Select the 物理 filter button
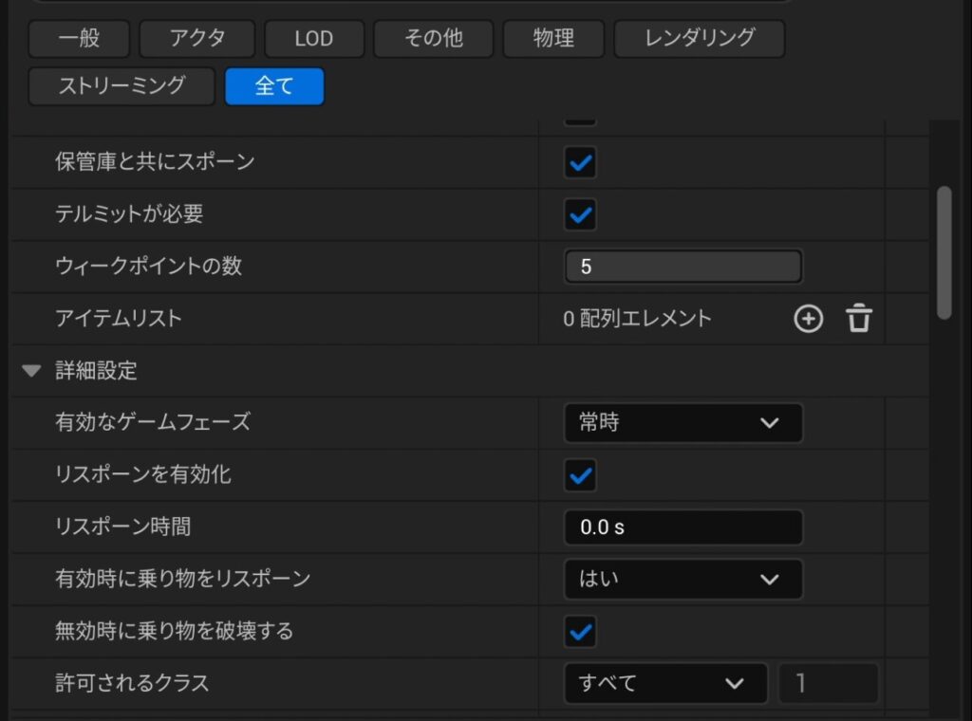This screenshot has height=721, width=972. coord(553,39)
